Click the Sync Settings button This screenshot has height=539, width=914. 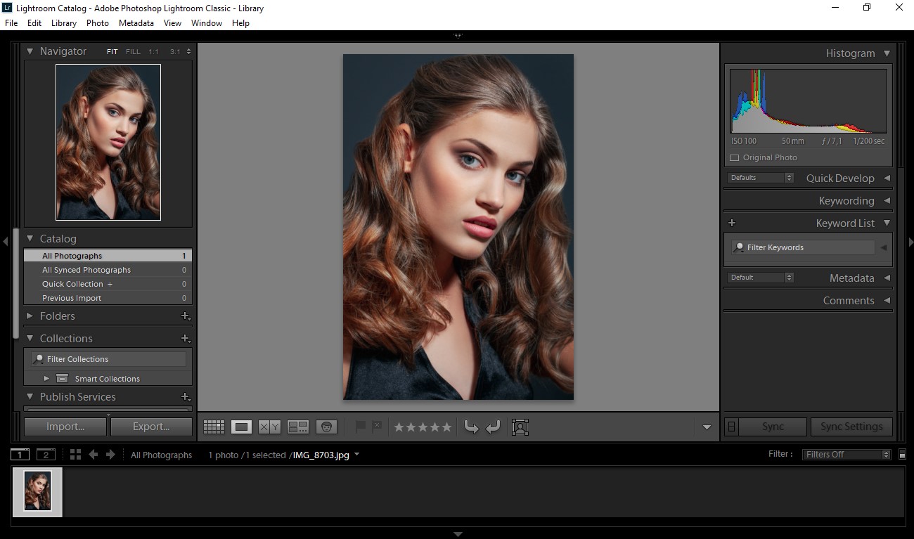[851, 426]
